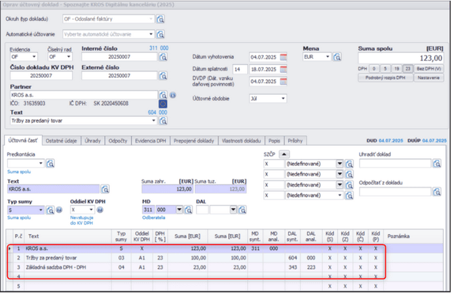
Task: Select the 23 DPH rate toggle
Action: (x=407, y=68)
